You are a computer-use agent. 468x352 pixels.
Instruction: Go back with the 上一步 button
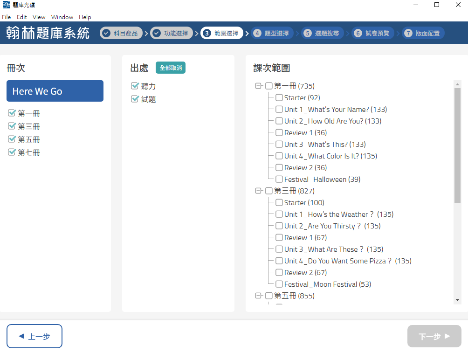click(x=34, y=336)
